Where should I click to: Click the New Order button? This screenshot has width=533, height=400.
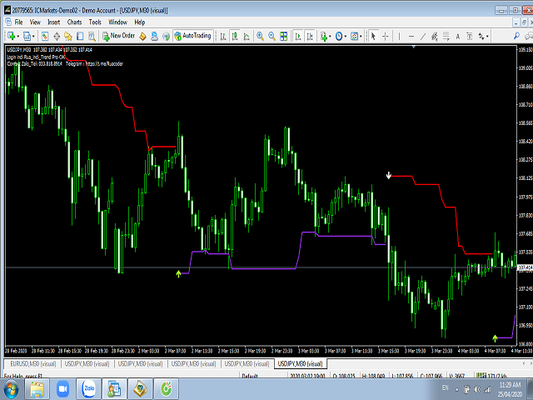(x=119, y=36)
